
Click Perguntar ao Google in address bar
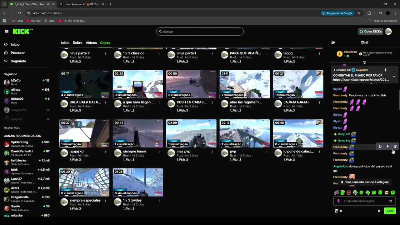(x=337, y=13)
